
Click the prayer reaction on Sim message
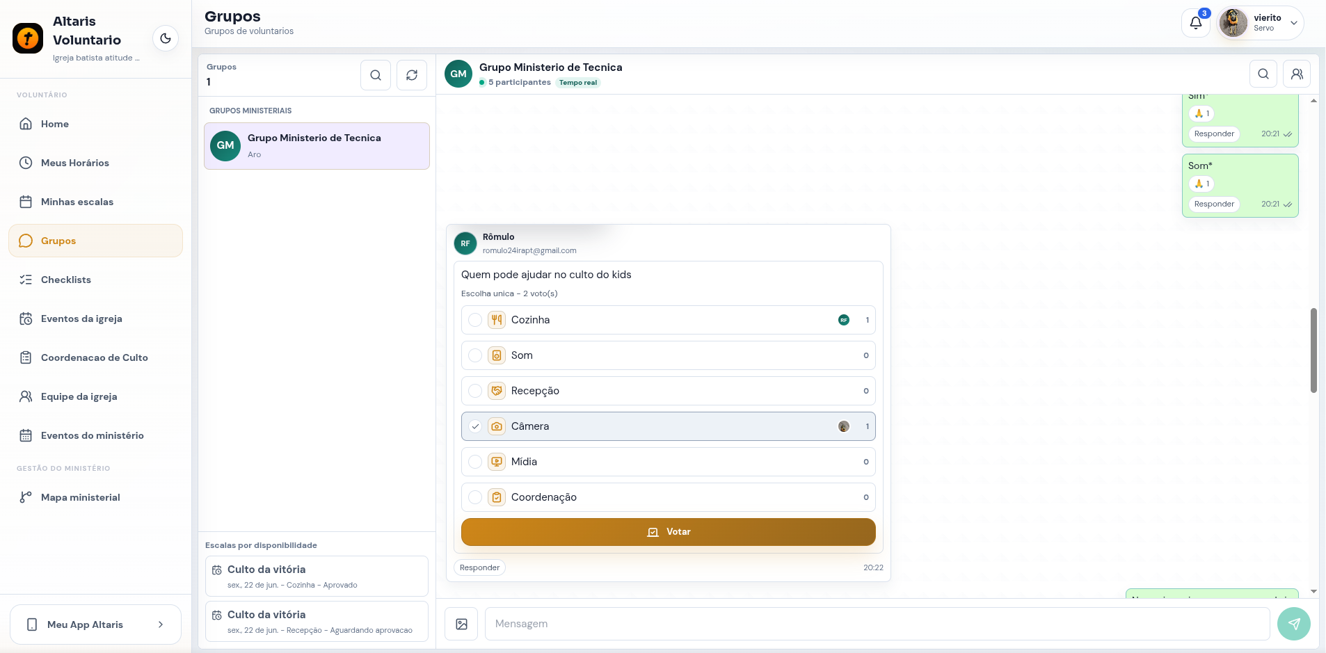[1201, 113]
